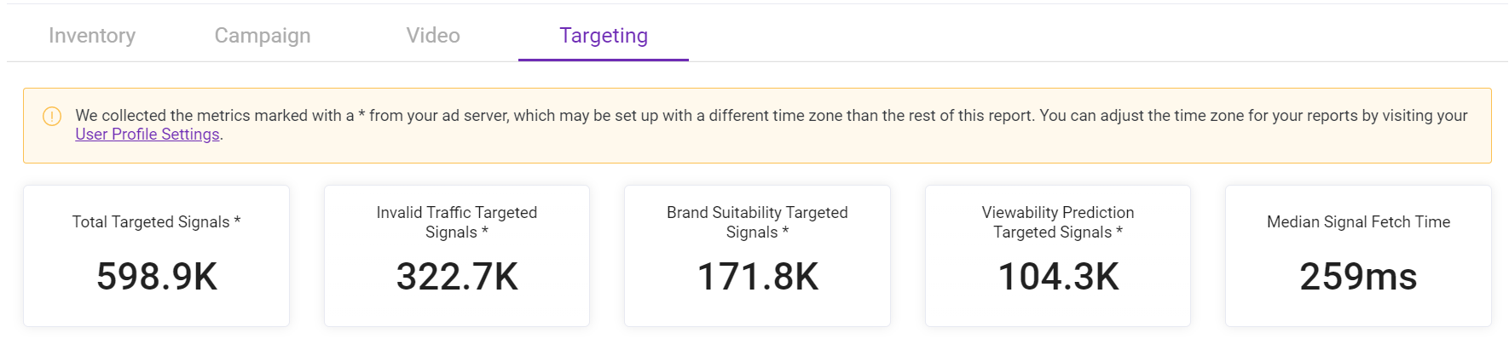The height and width of the screenshot is (350, 1509).
Task: Open the User Profile Settings link
Action: point(147,135)
